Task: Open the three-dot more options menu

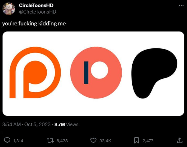Action: (181, 5)
